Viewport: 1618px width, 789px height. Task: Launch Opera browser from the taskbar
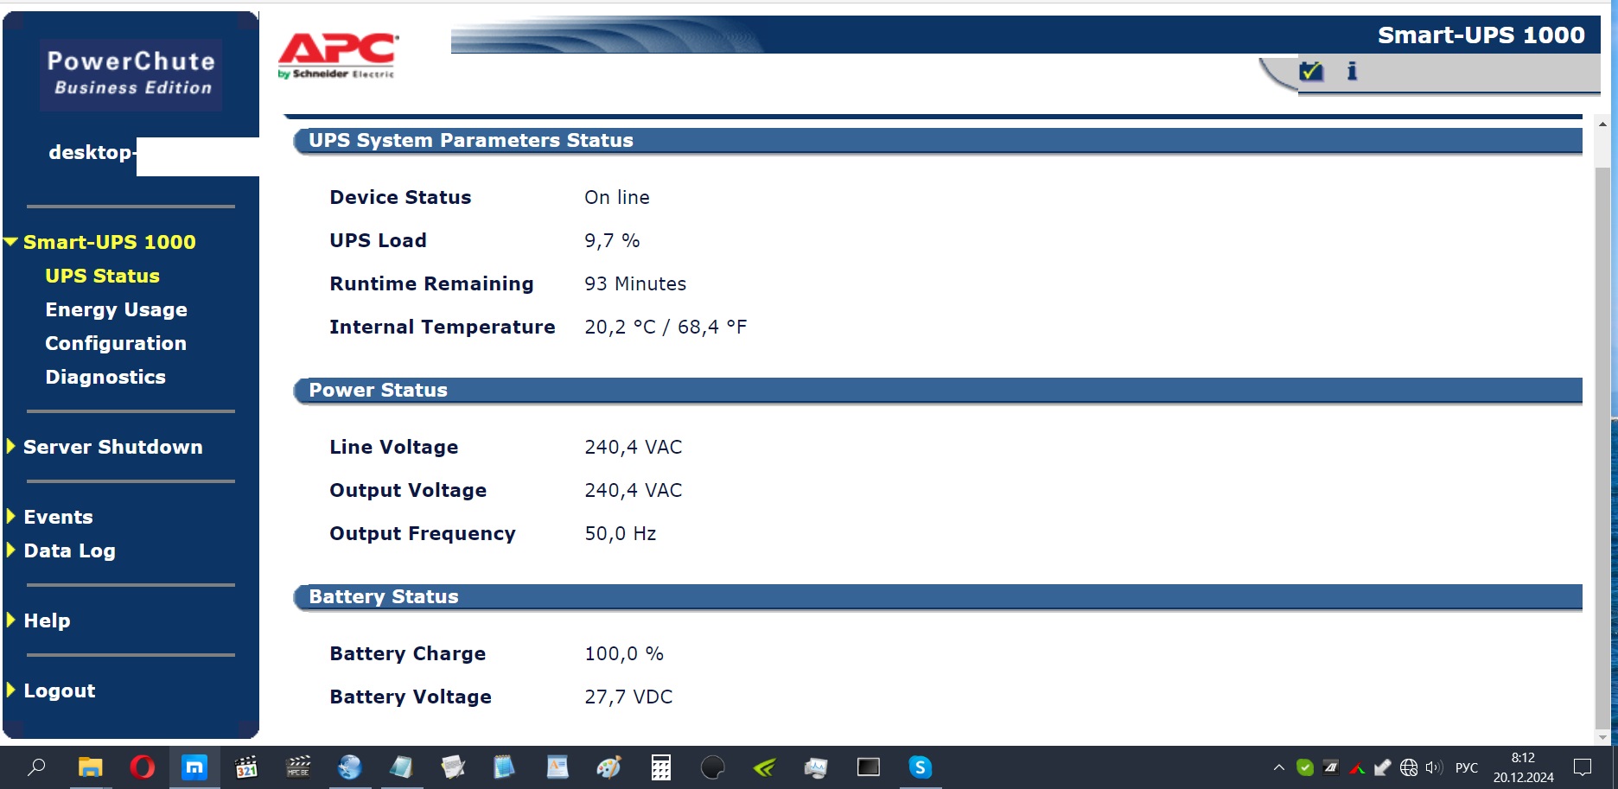(142, 767)
